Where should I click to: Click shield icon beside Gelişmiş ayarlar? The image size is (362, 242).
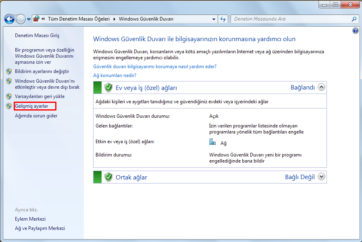click(x=9, y=106)
